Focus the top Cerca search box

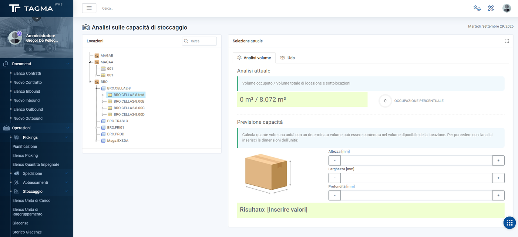[x=108, y=8]
